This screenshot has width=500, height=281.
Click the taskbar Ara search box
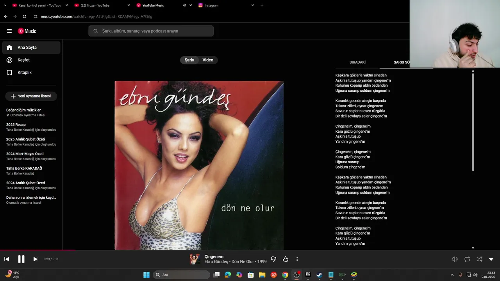coord(181,275)
